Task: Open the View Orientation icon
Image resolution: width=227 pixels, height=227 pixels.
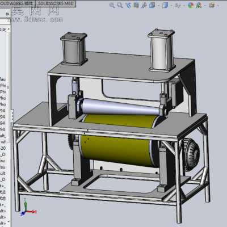Action: pos(152,6)
